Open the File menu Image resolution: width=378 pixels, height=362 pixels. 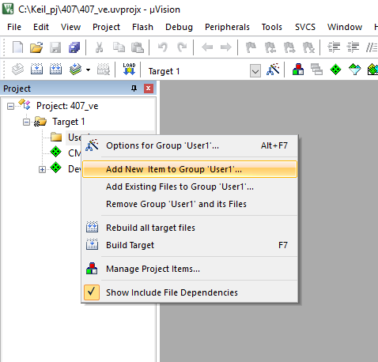[x=14, y=27]
